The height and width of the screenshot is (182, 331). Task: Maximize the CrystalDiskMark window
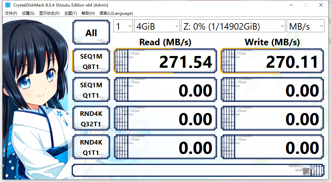coord(306,5)
